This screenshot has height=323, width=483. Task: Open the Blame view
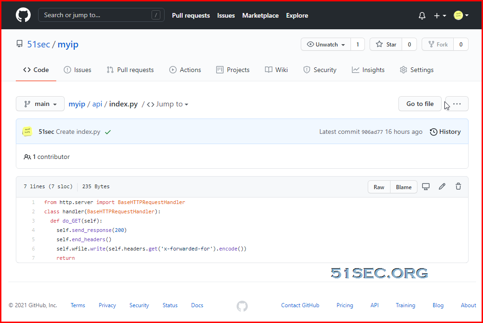404,187
